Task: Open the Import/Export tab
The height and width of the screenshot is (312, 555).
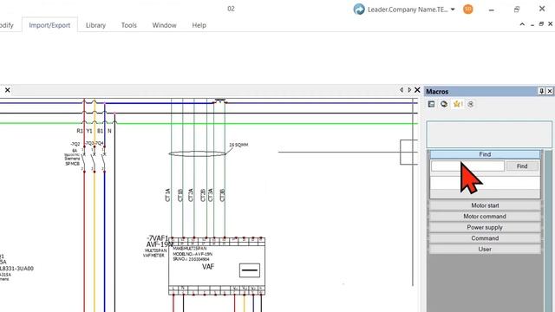Action: (49, 25)
